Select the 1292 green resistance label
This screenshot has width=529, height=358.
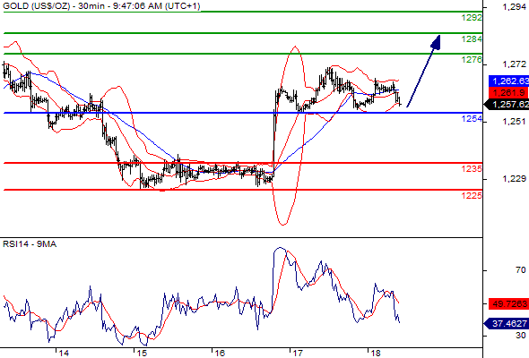click(472, 18)
